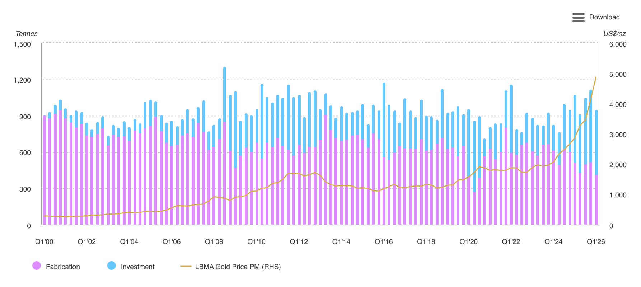The width and height of the screenshot is (641, 287).
Task: Click the 6,000 US$/oz axis label
Action: pos(618,44)
